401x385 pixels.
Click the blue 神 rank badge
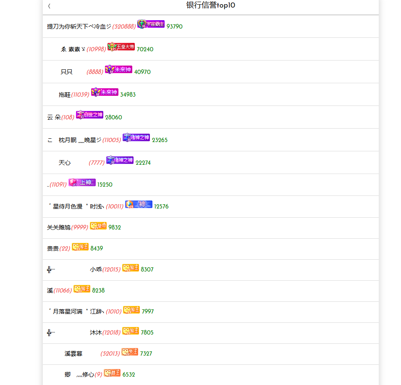tap(139, 204)
